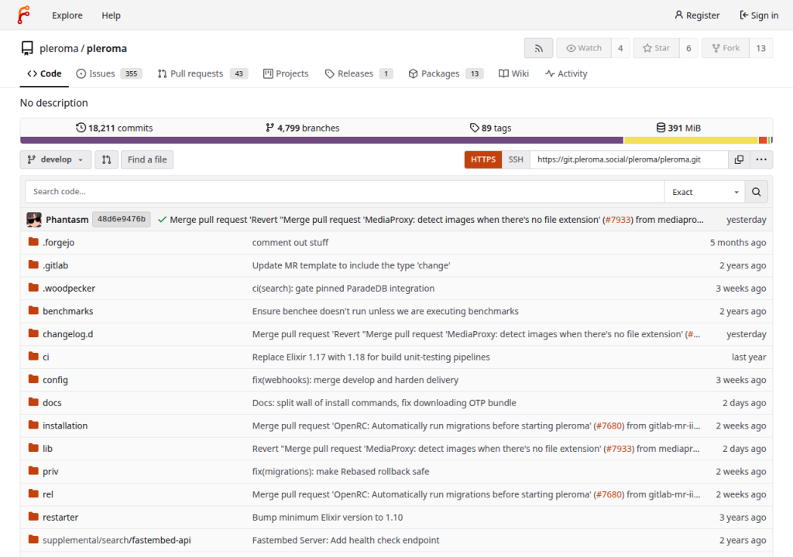The image size is (793, 557).
Task: Copy the repository clone URL
Action: pyautogui.click(x=739, y=159)
